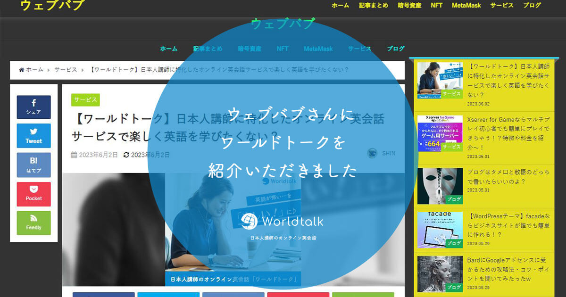Save article using the Pocket button
The width and height of the screenshot is (566, 297).
(33, 194)
